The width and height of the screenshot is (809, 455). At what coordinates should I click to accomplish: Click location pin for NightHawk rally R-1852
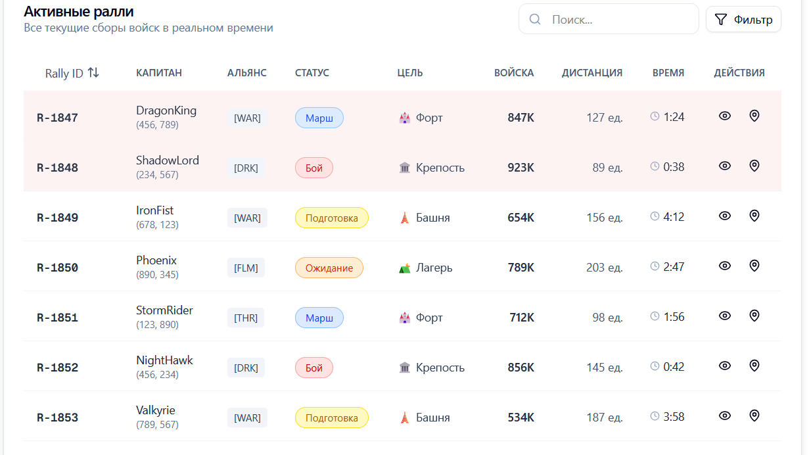point(754,366)
